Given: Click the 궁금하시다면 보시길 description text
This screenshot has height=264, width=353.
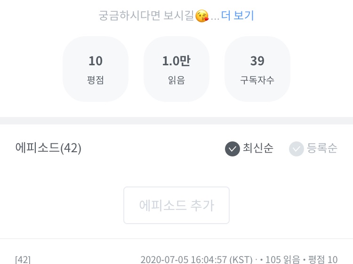Looking at the screenshot, I should pos(146,16).
